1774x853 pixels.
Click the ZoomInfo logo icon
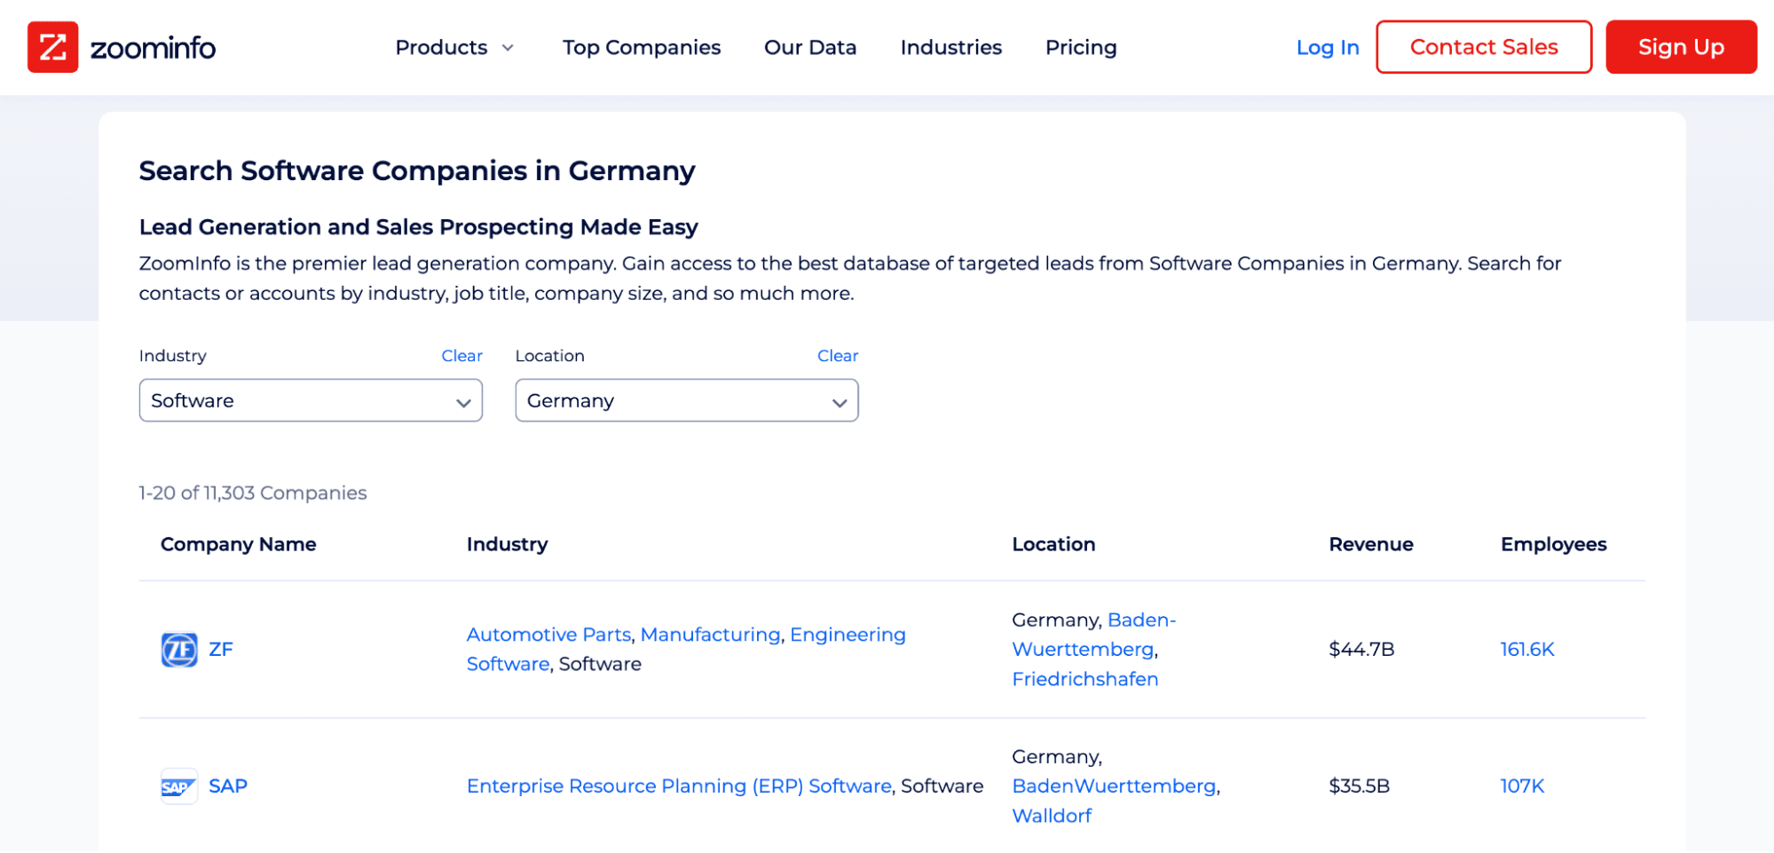(x=52, y=47)
